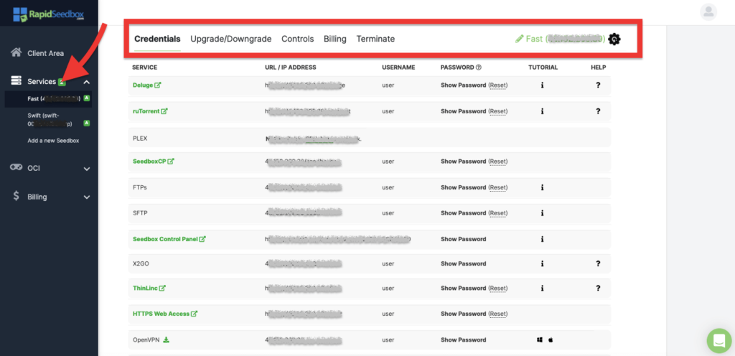Download the OpenVPN config file icon
The image size is (735, 356).
click(166, 339)
